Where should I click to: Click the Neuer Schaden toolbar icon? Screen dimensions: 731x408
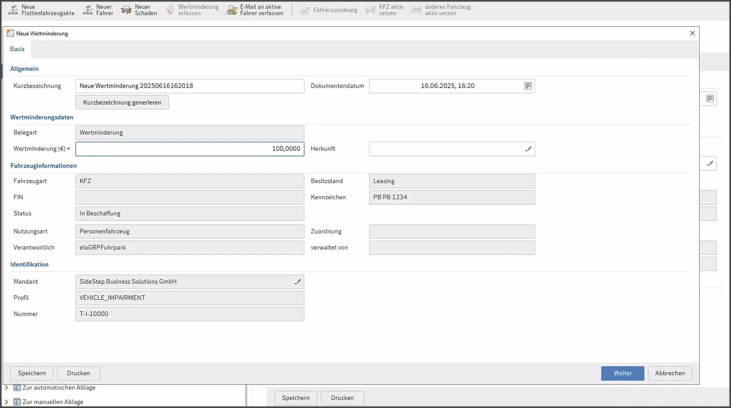[126, 10]
